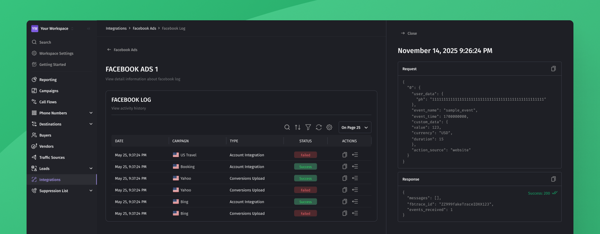The width and height of the screenshot is (600, 234).
Task: Collapse the sidebar with double chevron
Action: coord(89,28)
